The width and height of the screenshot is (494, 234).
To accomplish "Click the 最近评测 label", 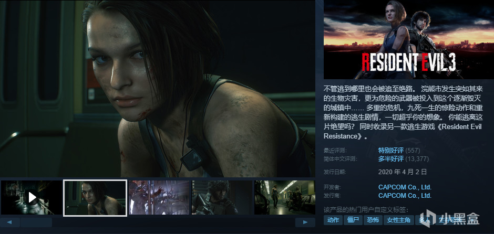I will [335, 151].
